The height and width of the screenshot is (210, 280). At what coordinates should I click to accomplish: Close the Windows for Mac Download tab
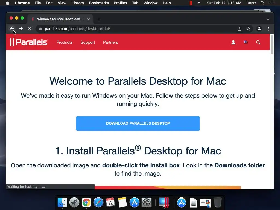(89, 19)
